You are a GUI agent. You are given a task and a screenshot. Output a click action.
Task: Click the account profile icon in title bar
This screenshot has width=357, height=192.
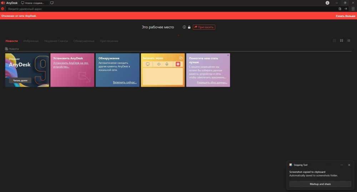pyautogui.click(x=327, y=3)
